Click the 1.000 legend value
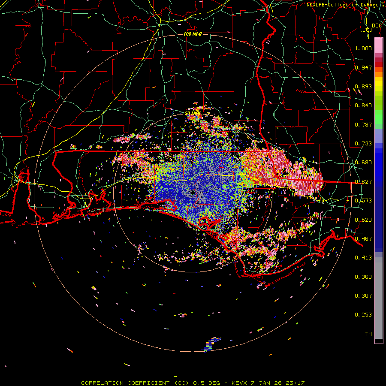Image resolution: width=386 pixels, height=386 pixels. [363, 48]
